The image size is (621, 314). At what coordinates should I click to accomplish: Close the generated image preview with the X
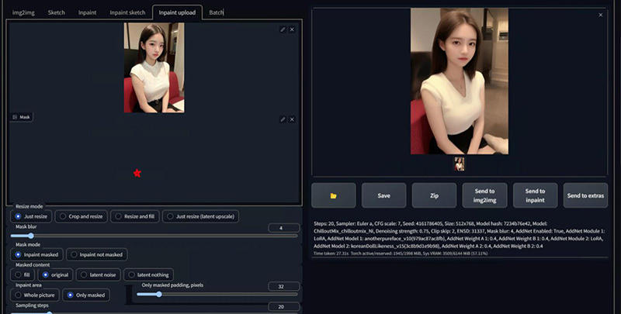point(600,15)
